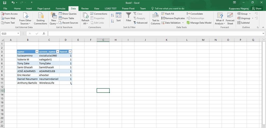Image resolution: width=266 pixels, height=128 pixels.
Task: Open the File menu
Action: [5, 9]
